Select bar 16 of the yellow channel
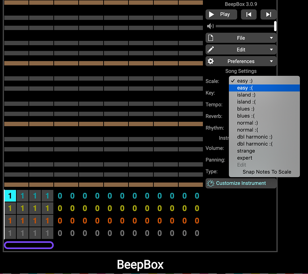 point(197,208)
